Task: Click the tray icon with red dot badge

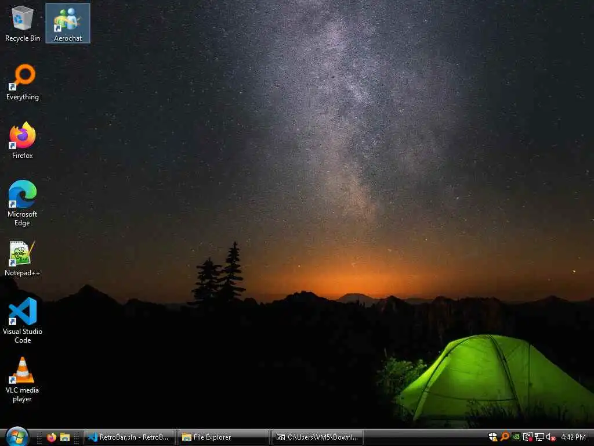Action: tap(527, 437)
